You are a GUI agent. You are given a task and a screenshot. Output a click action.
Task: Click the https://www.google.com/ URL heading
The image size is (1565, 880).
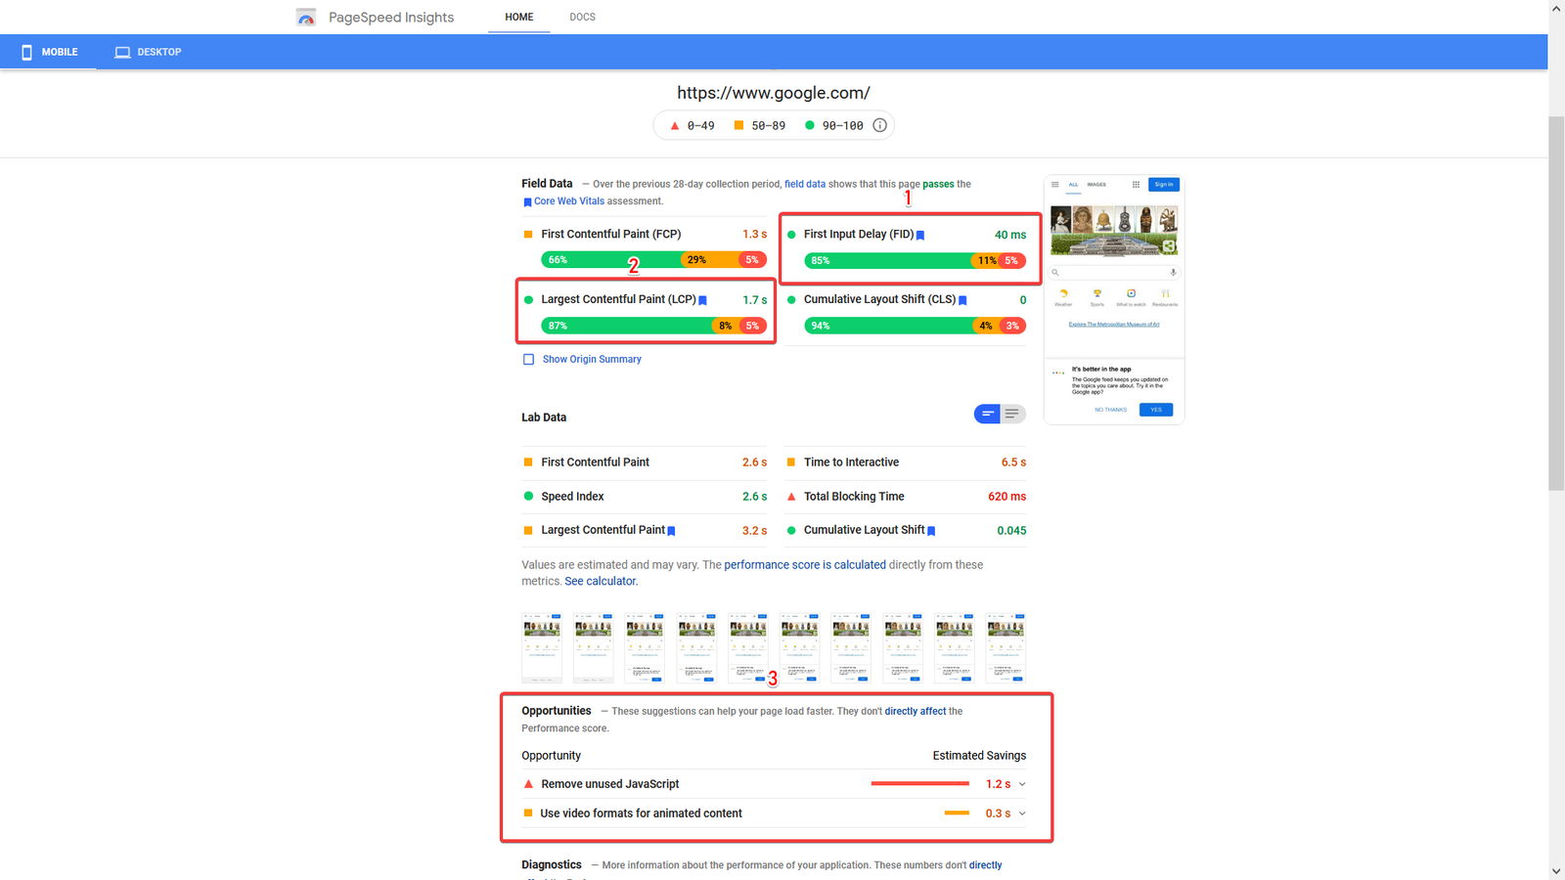pos(774,93)
